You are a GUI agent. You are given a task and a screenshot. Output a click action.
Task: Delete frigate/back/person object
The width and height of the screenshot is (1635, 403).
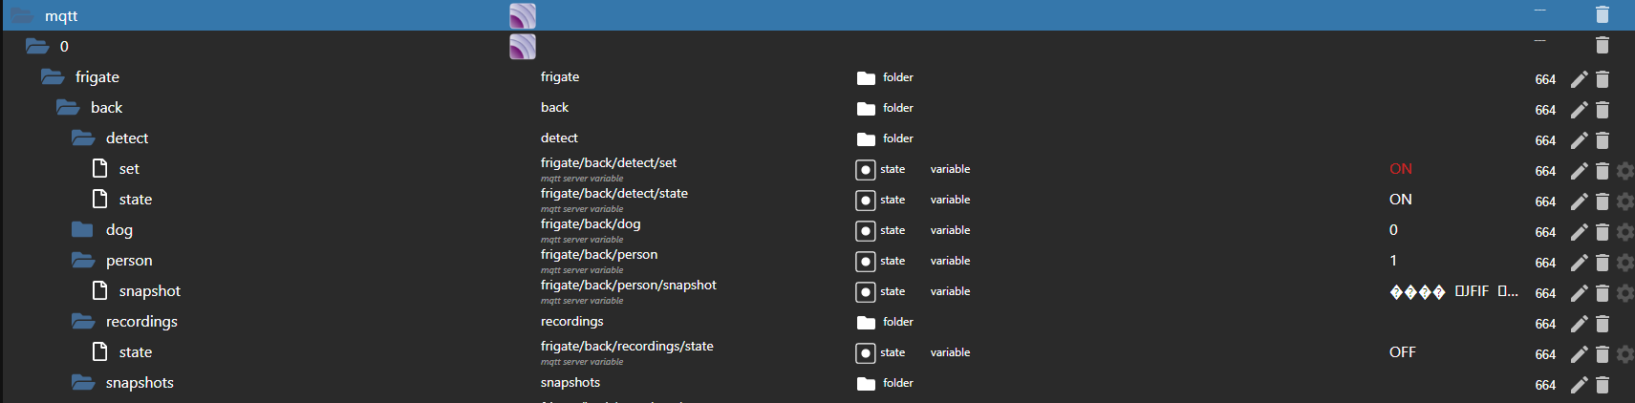(x=1603, y=263)
